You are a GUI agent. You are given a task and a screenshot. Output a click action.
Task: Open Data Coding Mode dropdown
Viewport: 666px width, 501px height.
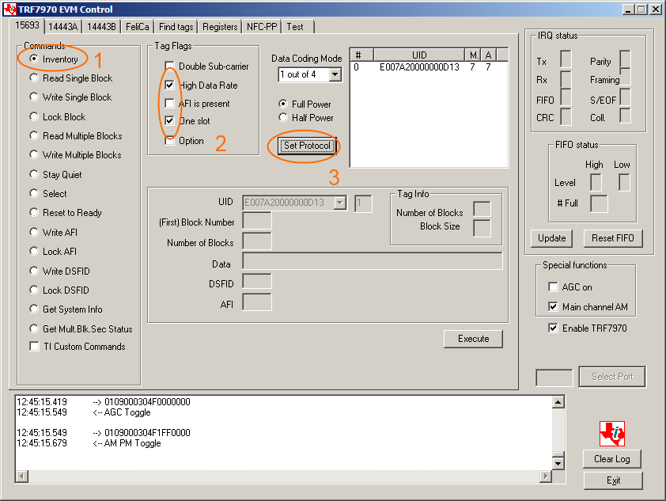tap(335, 74)
